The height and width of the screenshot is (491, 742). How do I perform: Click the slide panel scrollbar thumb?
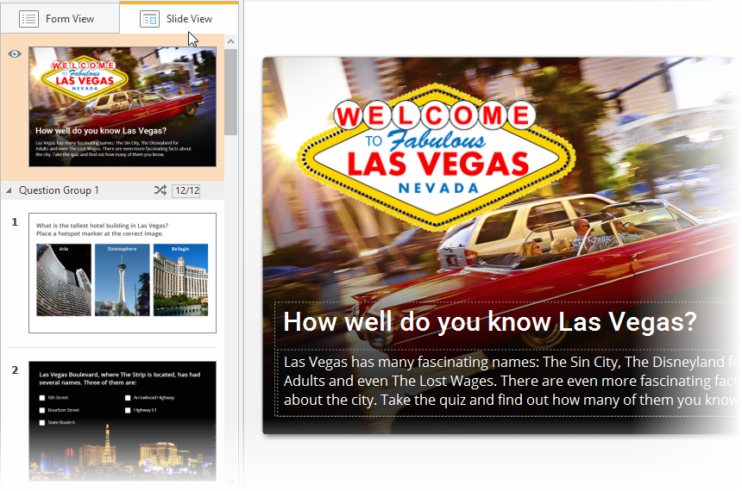230,92
